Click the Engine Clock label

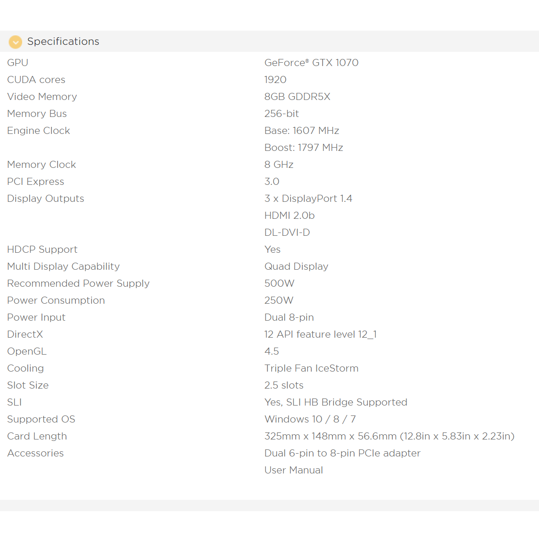tap(39, 131)
